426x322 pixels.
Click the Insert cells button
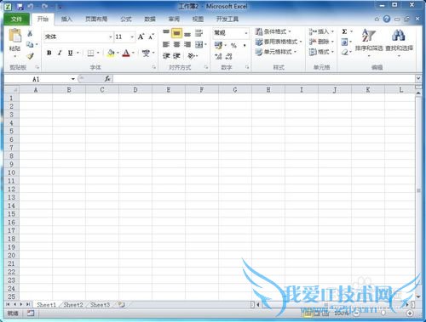click(321, 31)
